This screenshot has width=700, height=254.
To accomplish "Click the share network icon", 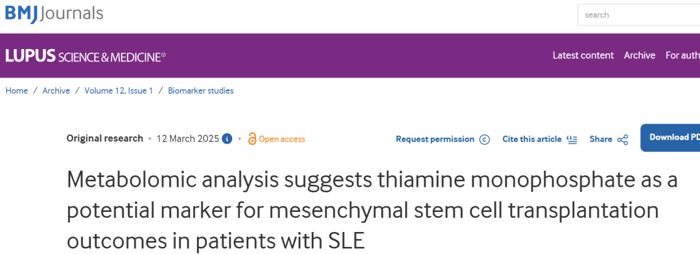I will pos(622,140).
